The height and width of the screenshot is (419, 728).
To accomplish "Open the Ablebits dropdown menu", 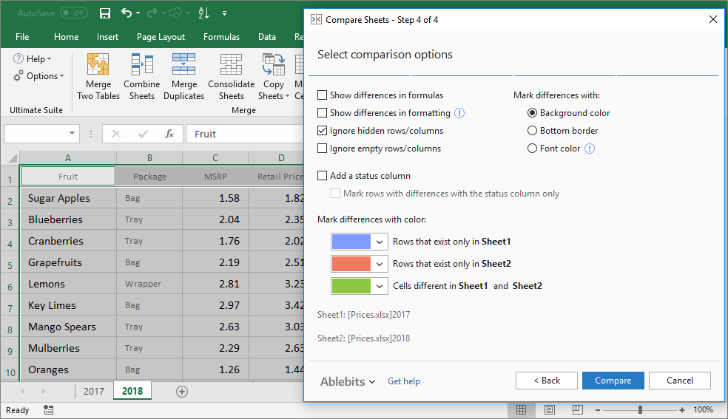I will [348, 381].
